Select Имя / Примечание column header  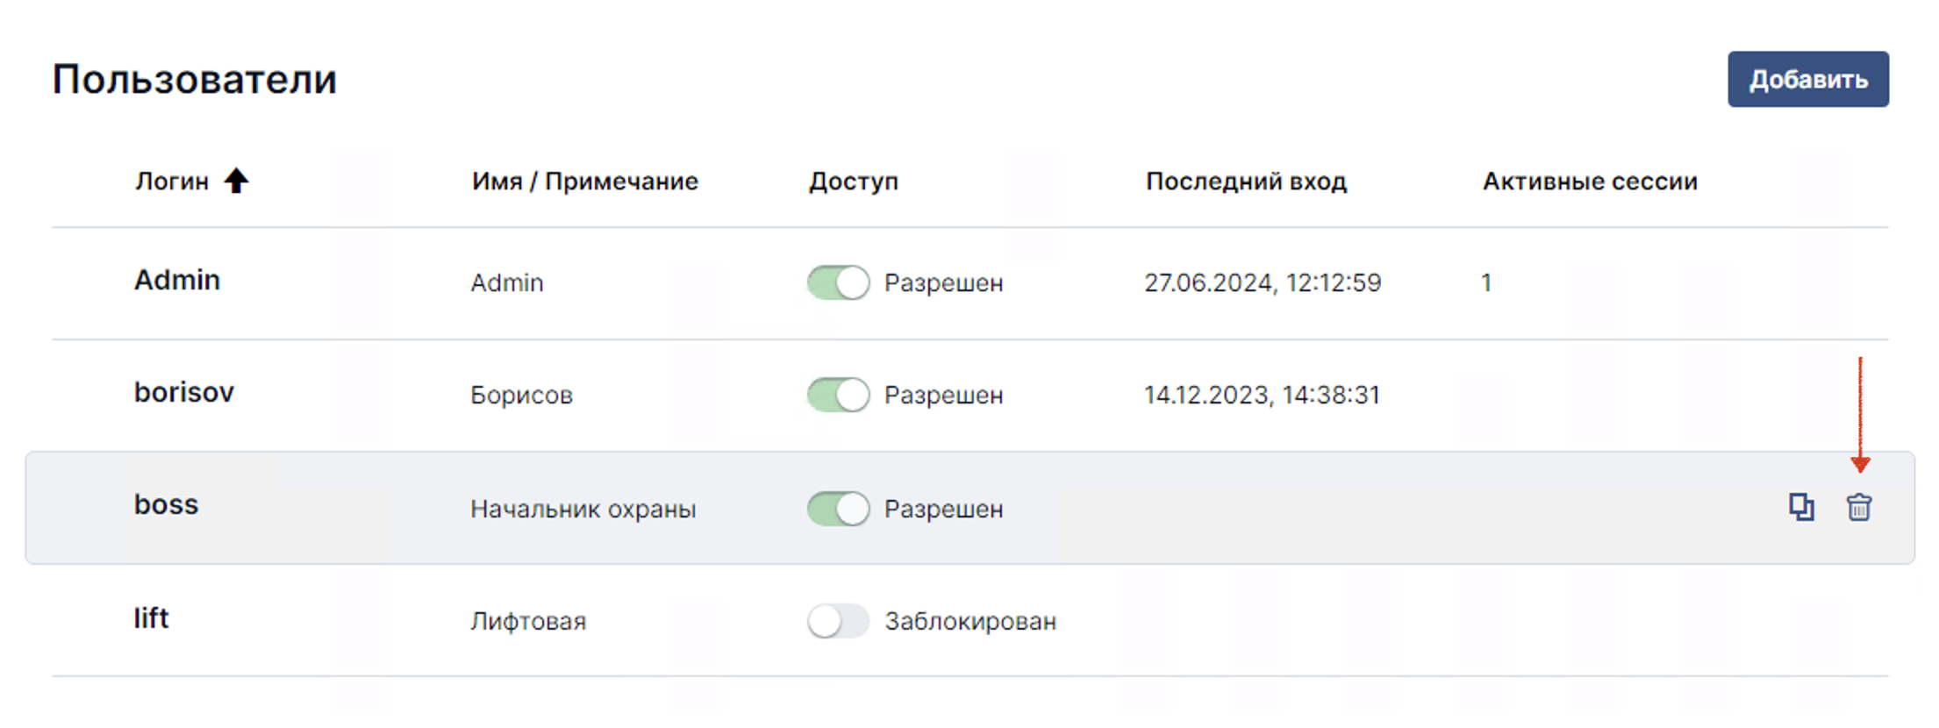[585, 182]
